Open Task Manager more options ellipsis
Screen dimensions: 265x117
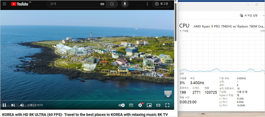tap(264, 15)
